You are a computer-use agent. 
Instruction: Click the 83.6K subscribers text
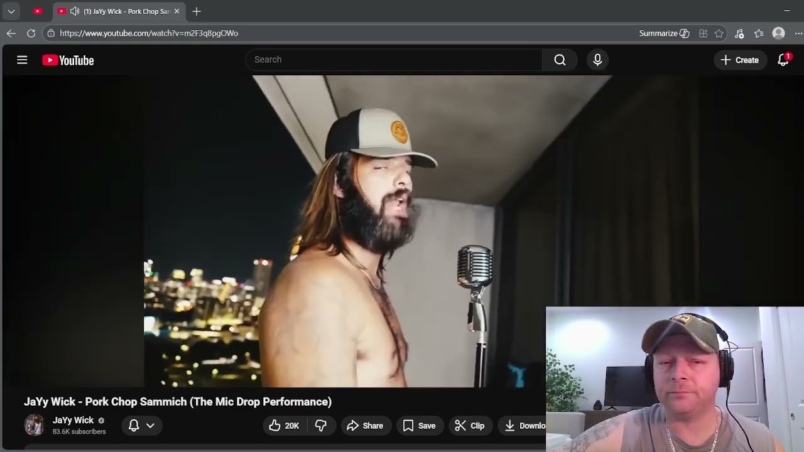(x=79, y=432)
